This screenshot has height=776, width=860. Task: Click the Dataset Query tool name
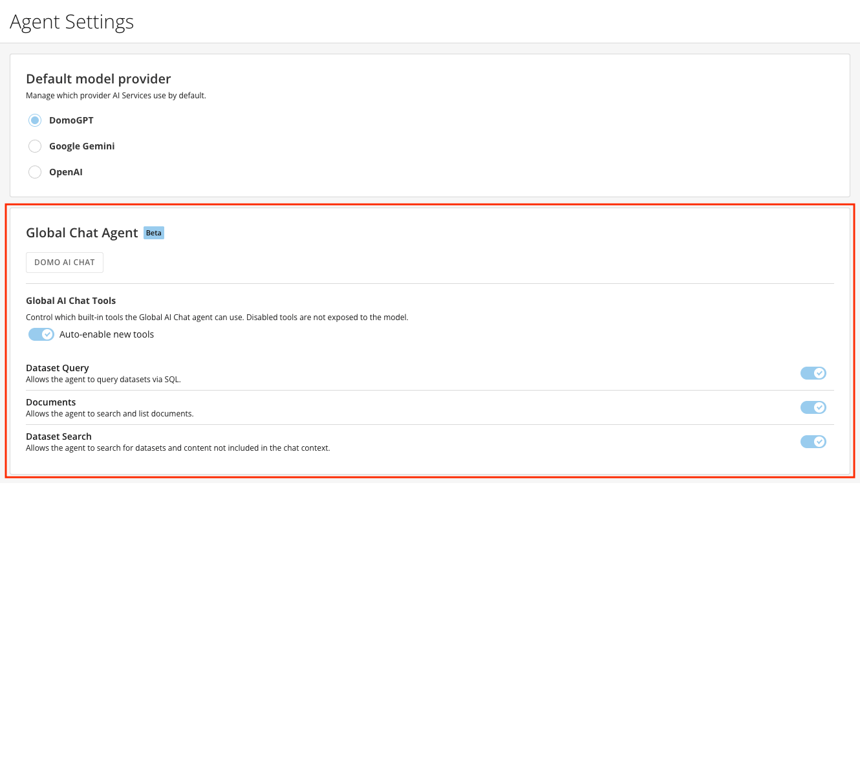[58, 368]
